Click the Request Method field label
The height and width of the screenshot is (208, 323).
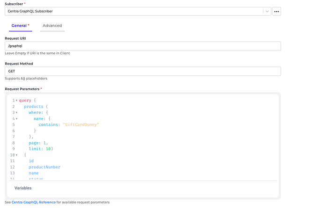(19, 64)
